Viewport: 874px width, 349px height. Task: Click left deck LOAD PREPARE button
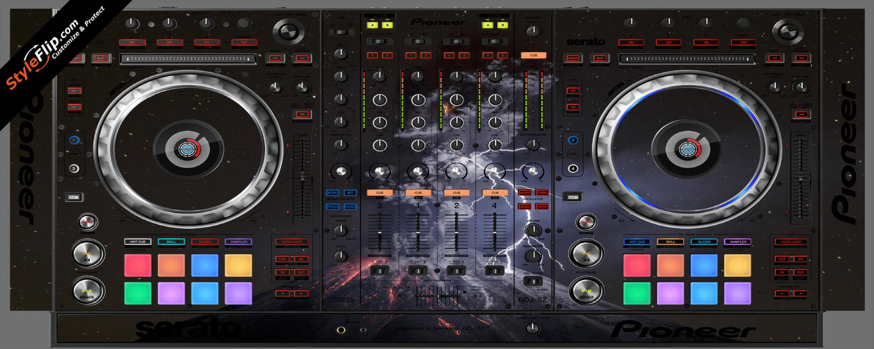[x=302, y=58]
